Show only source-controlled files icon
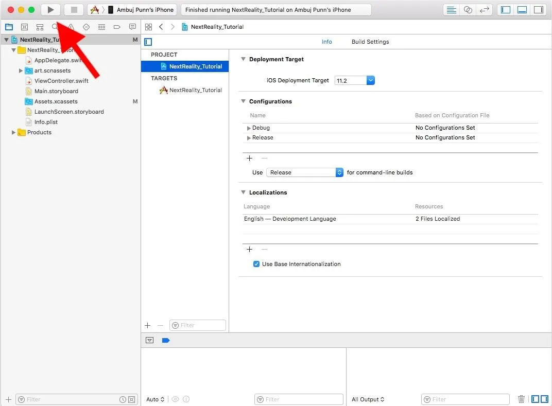 (x=132, y=399)
